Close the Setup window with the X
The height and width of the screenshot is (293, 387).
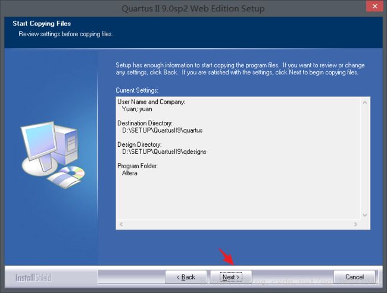tap(374, 6)
